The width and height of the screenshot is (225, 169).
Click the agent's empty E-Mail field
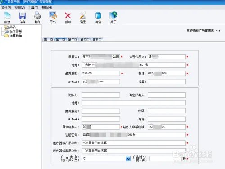coord(101,119)
